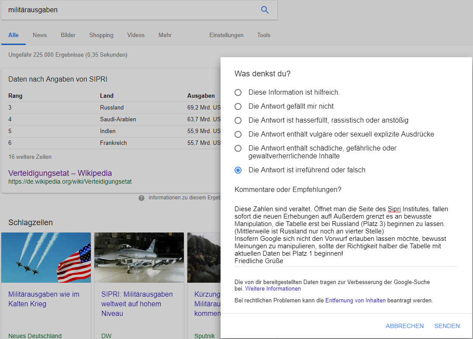The image size is (473, 339).
Task: Open the partially hidden Sputnik headline image
Action: 204,258
